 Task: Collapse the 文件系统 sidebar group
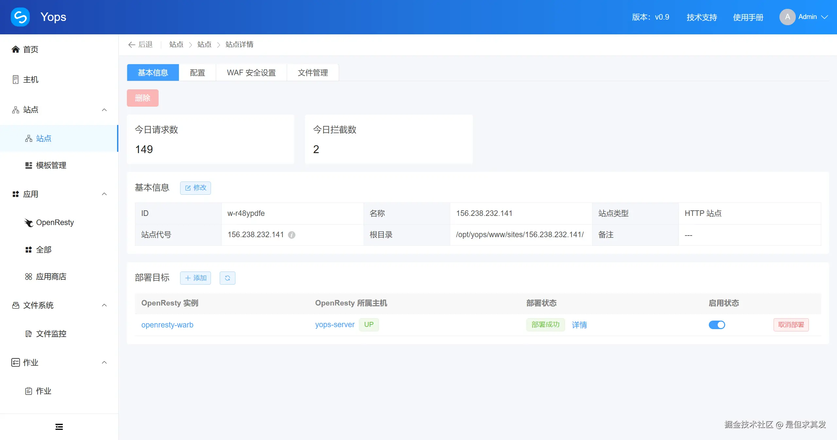pos(104,305)
